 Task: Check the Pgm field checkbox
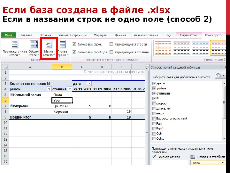pyautogui.click(x=154, y=123)
